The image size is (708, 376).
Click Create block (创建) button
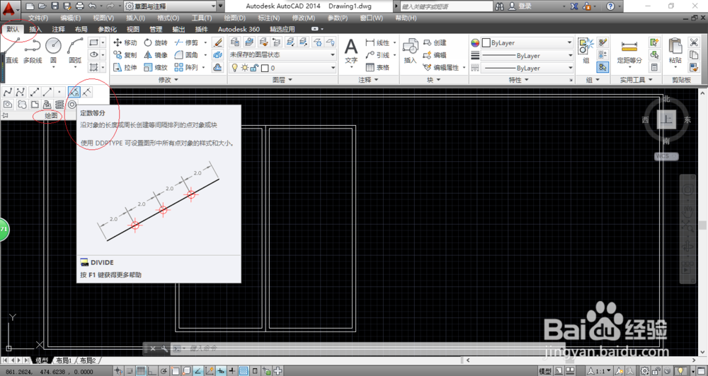pos(435,42)
